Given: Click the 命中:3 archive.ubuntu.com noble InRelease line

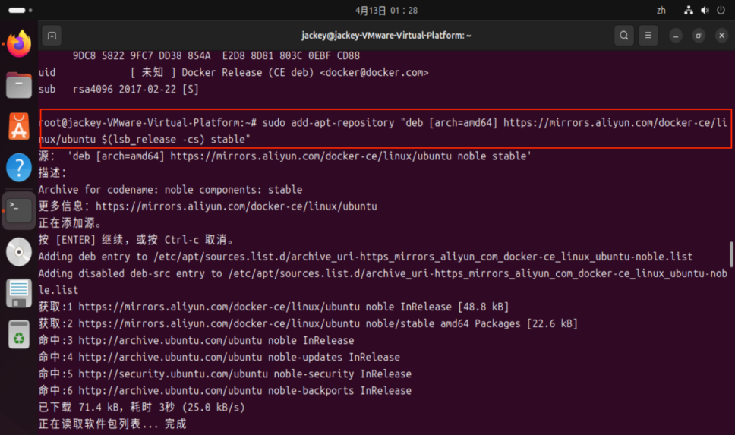Looking at the screenshot, I should coord(196,341).
